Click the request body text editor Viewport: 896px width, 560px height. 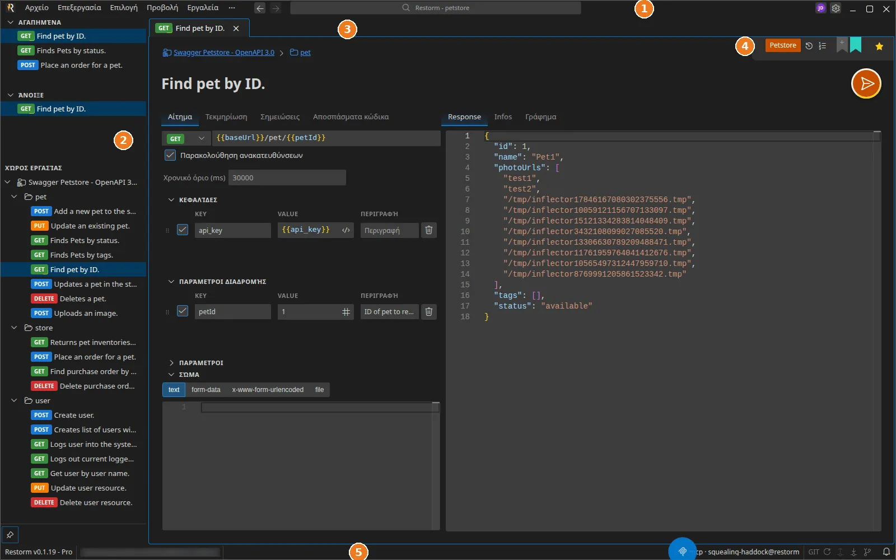301,465
